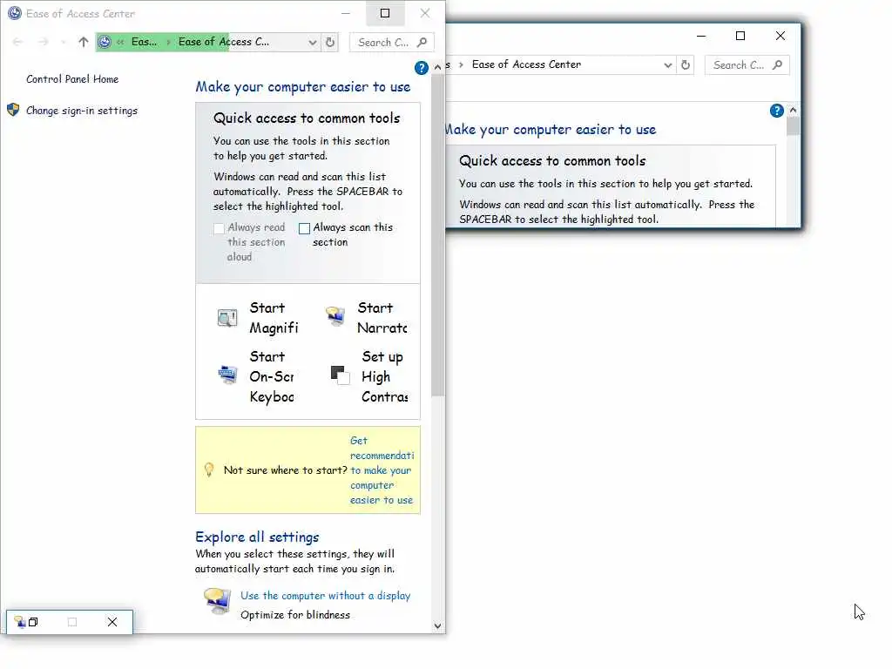This screenshot has width=892, height=669.
Task: Click the High Contrast icon
Action: point(341,375)
